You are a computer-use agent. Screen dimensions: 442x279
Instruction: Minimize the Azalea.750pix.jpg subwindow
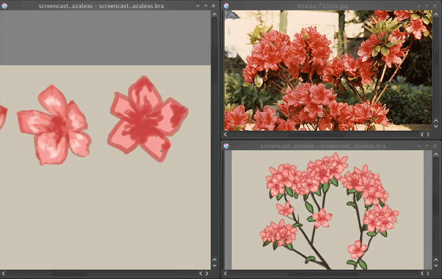point(419,6)
